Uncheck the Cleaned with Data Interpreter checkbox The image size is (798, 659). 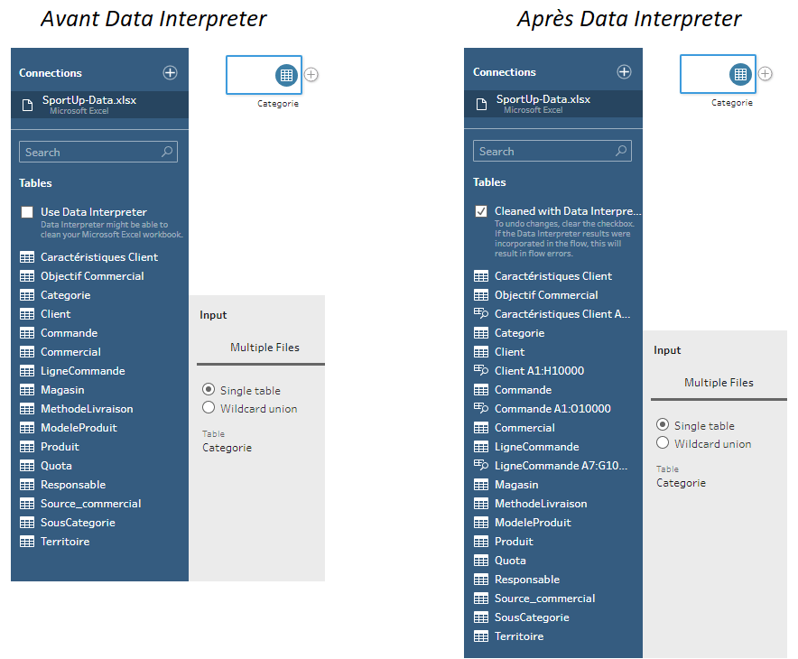(x=481, y=212)
